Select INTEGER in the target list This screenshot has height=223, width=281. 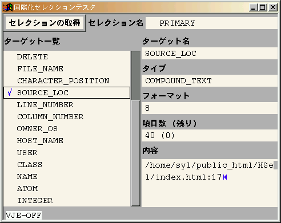67,201
